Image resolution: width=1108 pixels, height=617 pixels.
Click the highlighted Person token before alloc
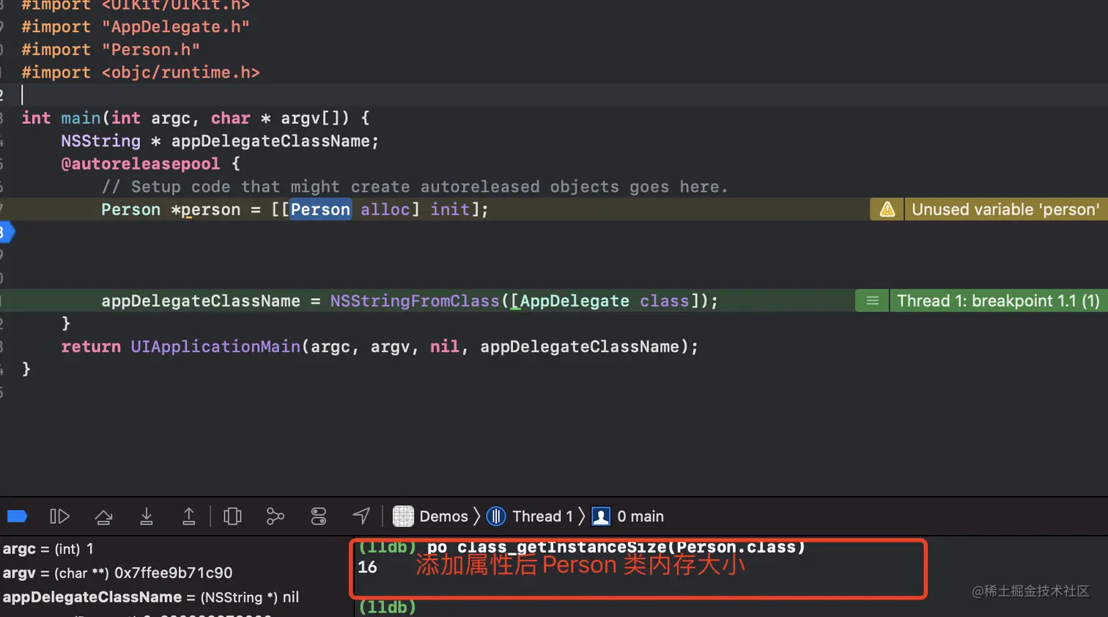coord(320,210)
